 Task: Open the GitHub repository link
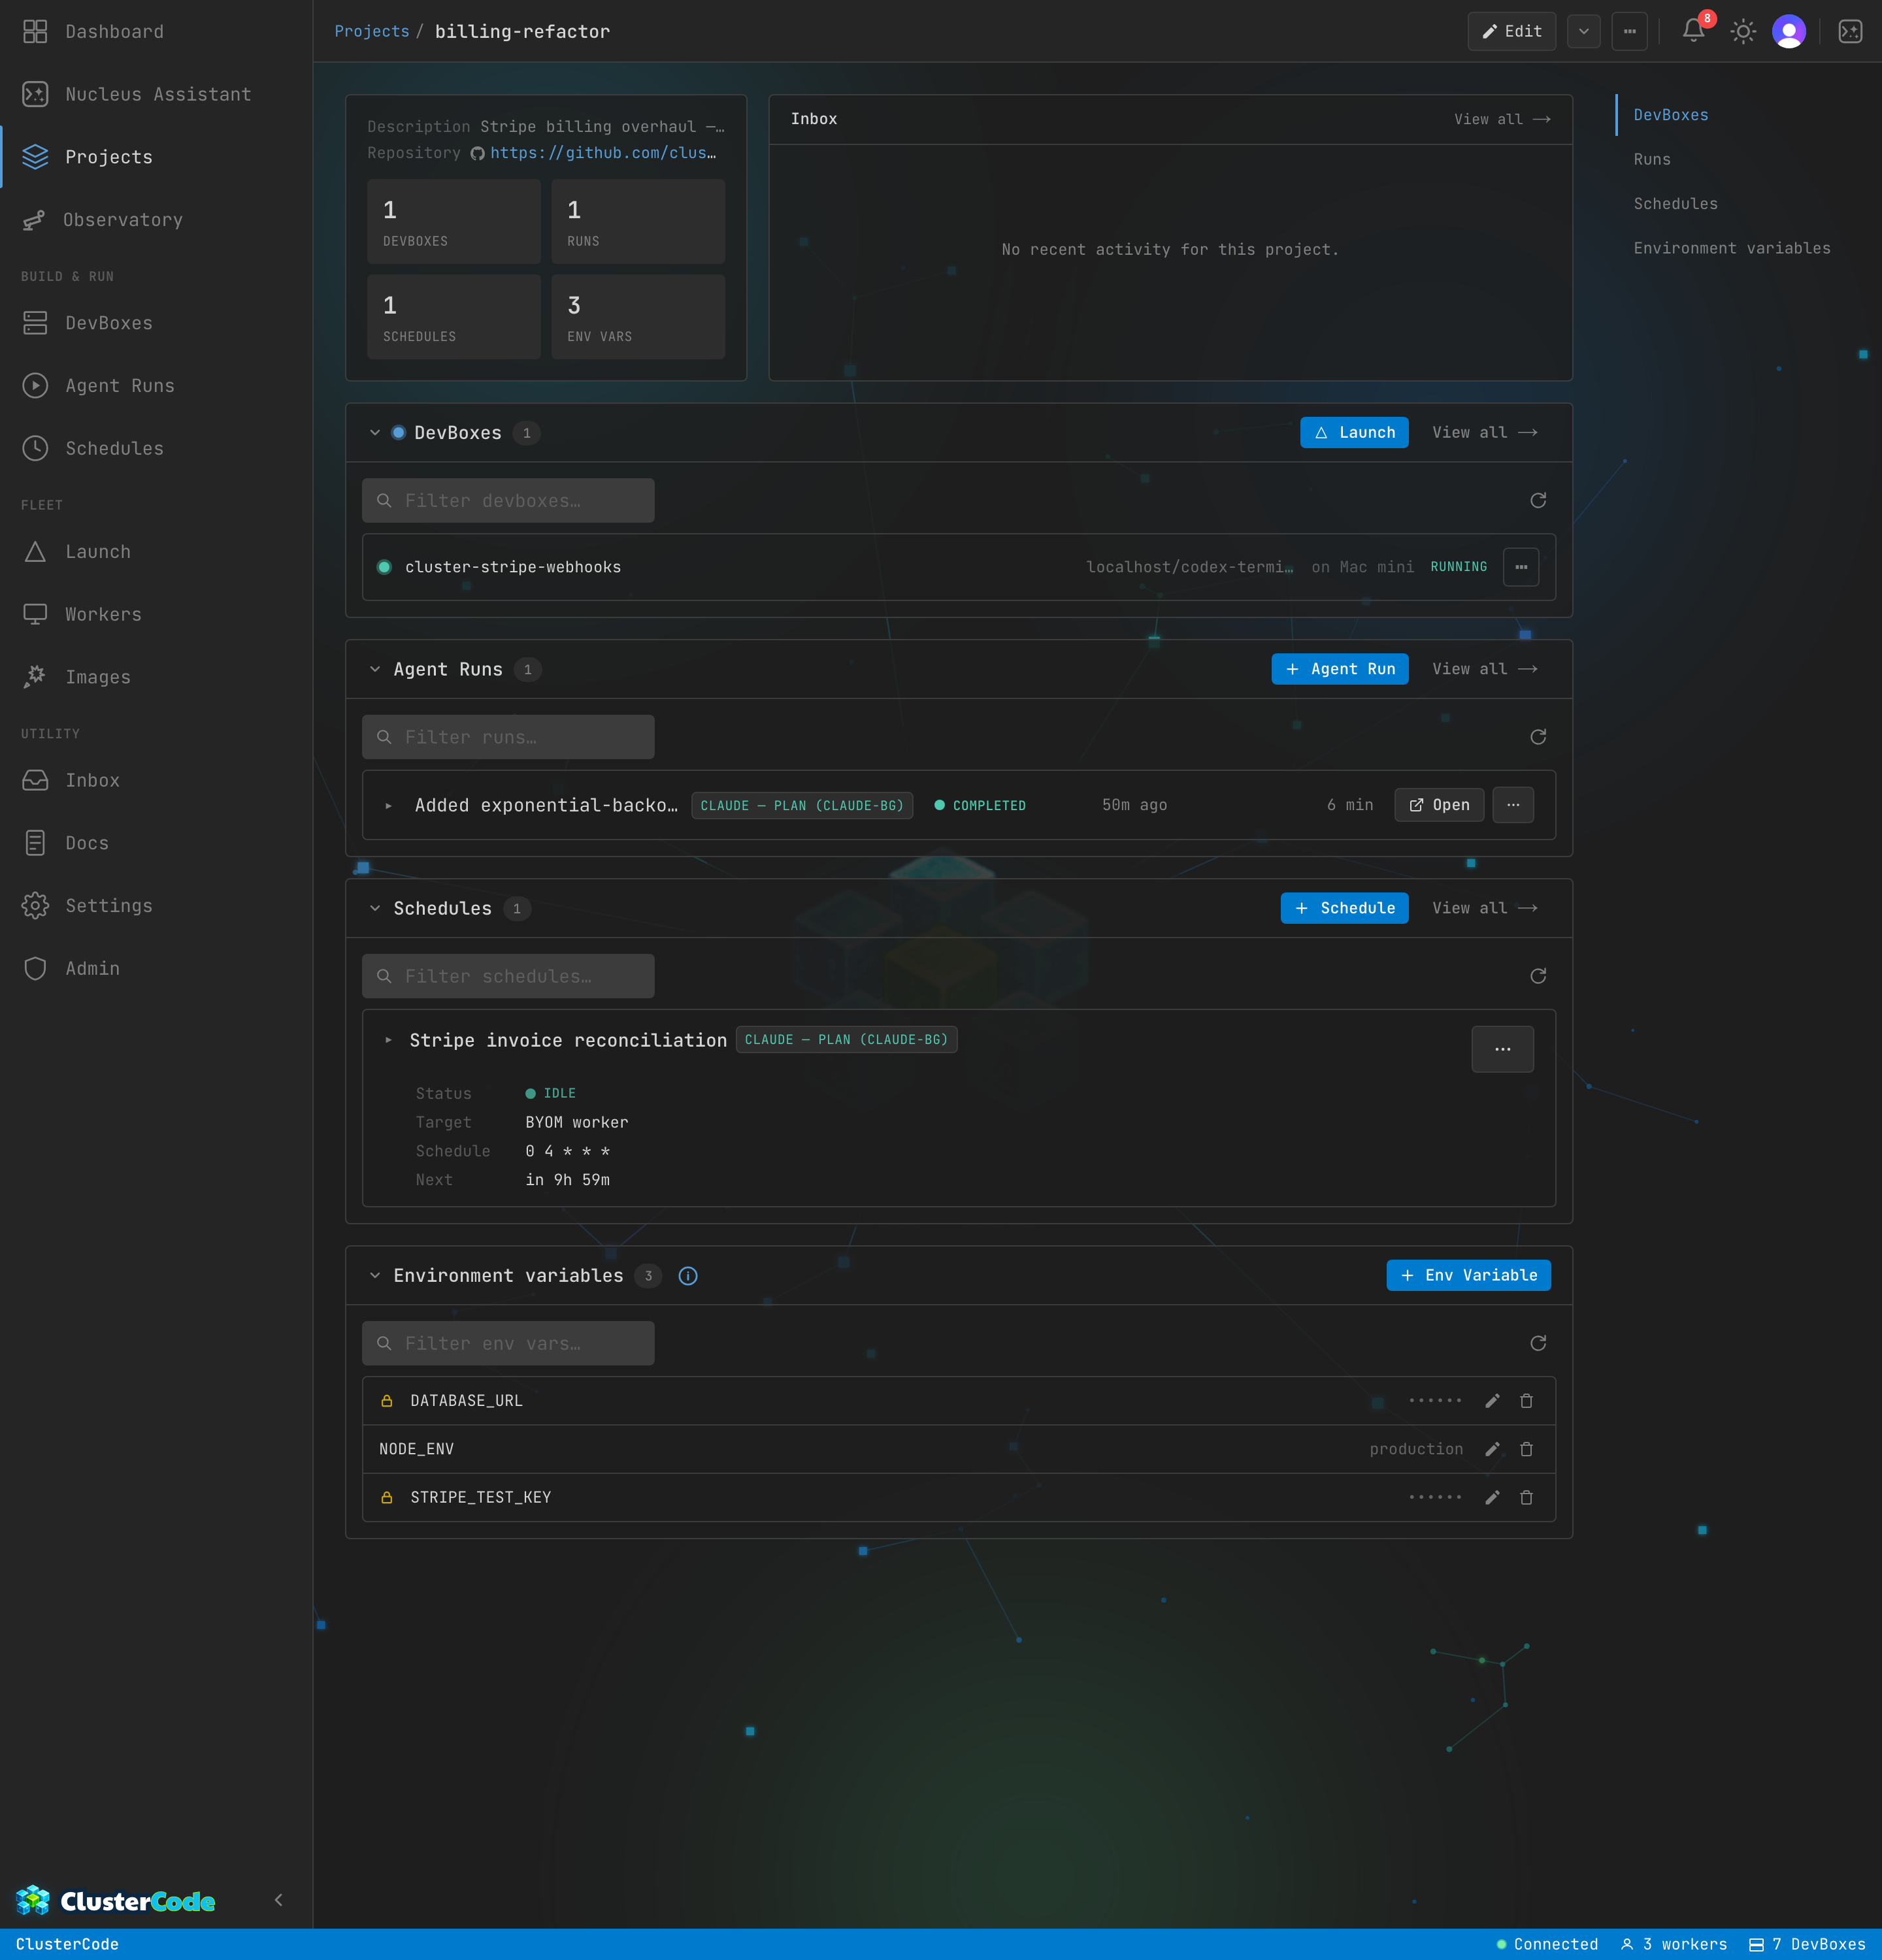pyautogui.click(x=602, y=153)
